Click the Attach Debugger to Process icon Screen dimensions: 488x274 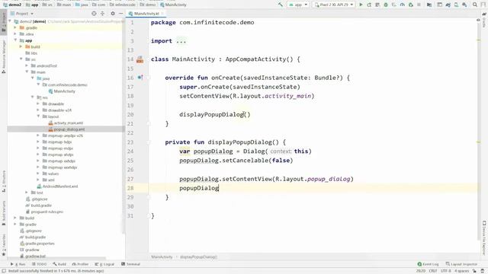point(411,5)
